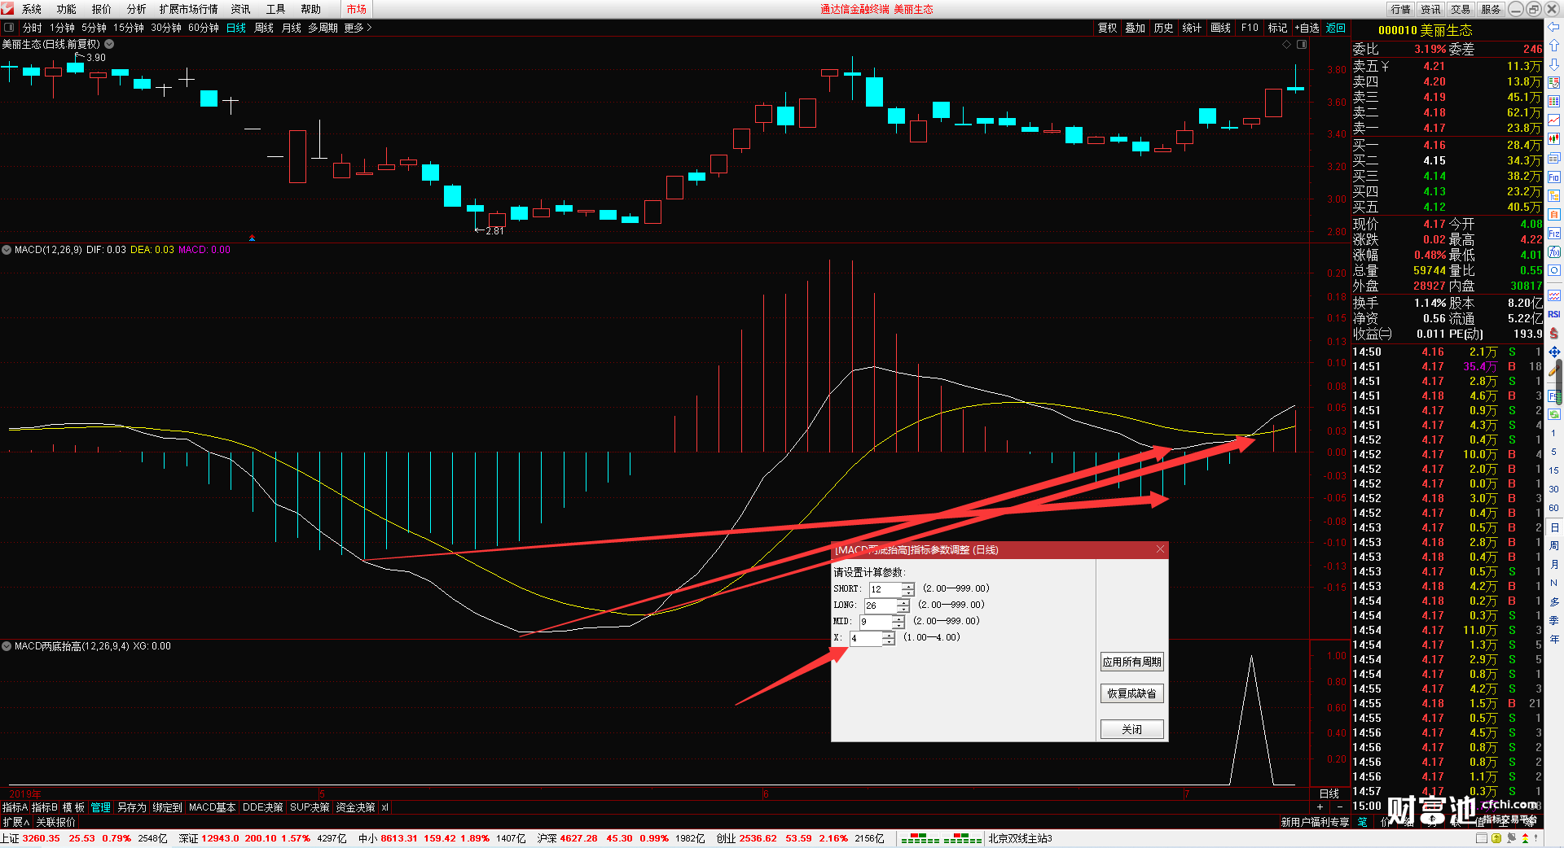Screen dimensions: 1564x848
Task: Open the 美丽生态(日线 前复权) title dropdown
Action: 109,44
